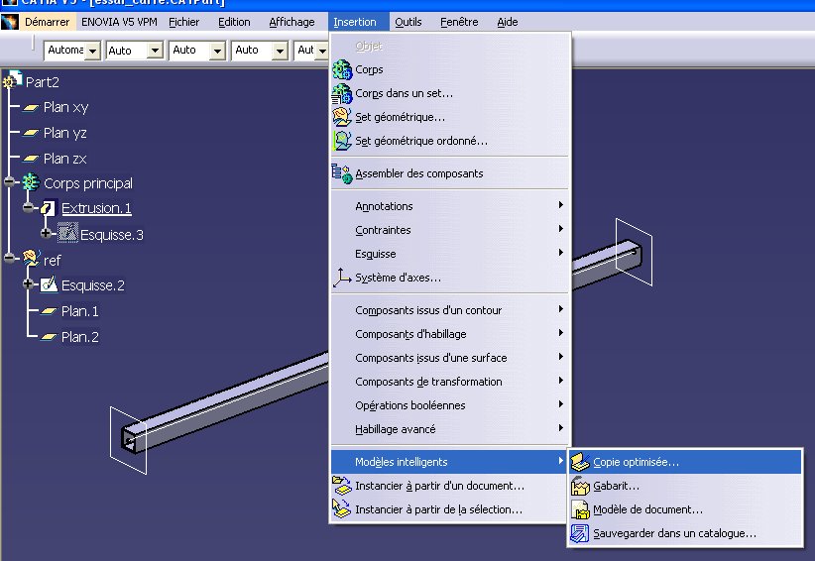Image resolution: width=815 pixels, height=561 pixels.
Task: Click the Plan zx plane icon
Action: click(31, 159)
